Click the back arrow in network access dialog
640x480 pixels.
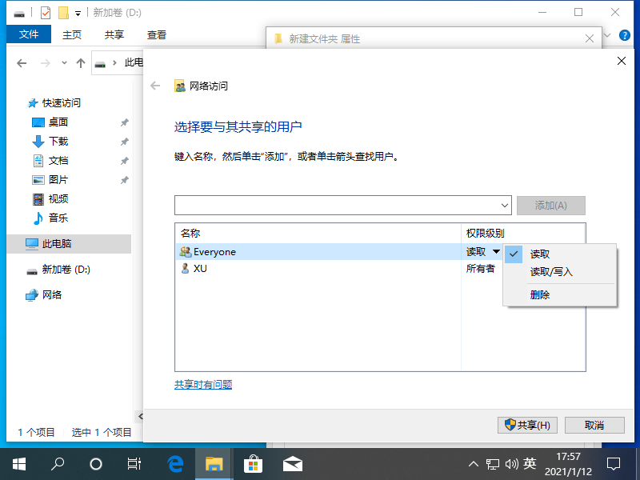point(155,86)
